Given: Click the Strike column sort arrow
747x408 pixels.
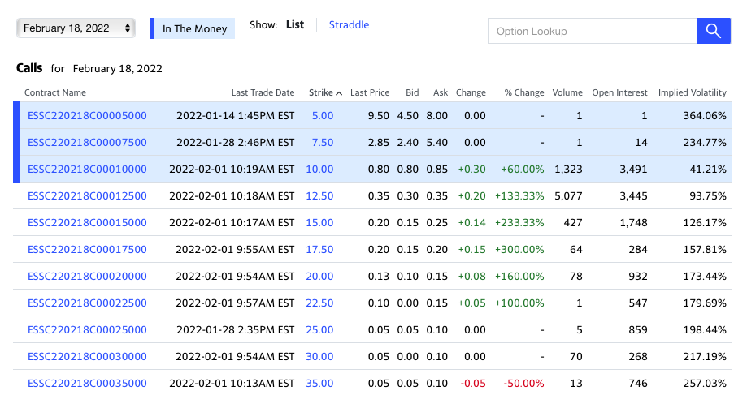Looking at the screenshot, I should point(339,93).
